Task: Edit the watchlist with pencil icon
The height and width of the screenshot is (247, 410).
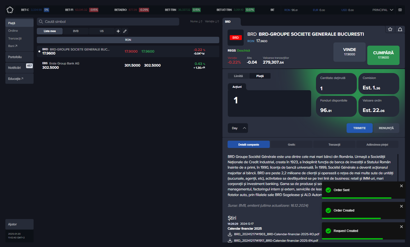Action: pyautogui.click(x=125, y=31)
